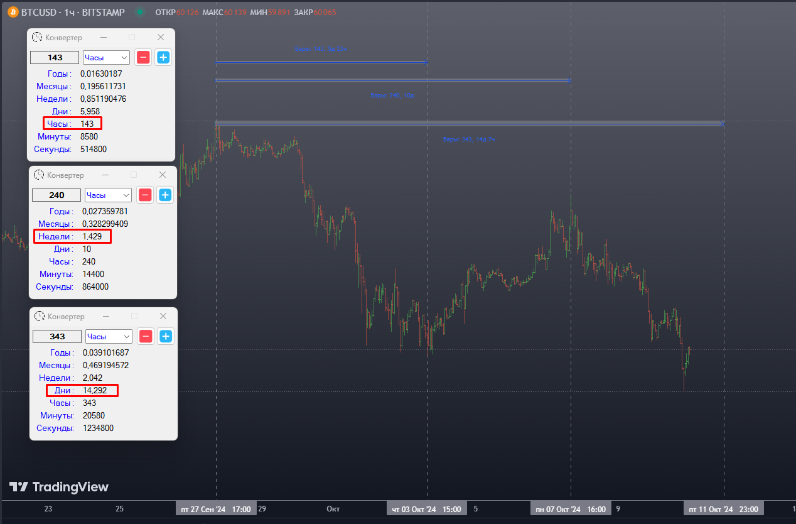Viewport: 796px width, 524px height.
Task: Click the ЗАКР close price value 60 065
Action: click(x=324, y=13)
